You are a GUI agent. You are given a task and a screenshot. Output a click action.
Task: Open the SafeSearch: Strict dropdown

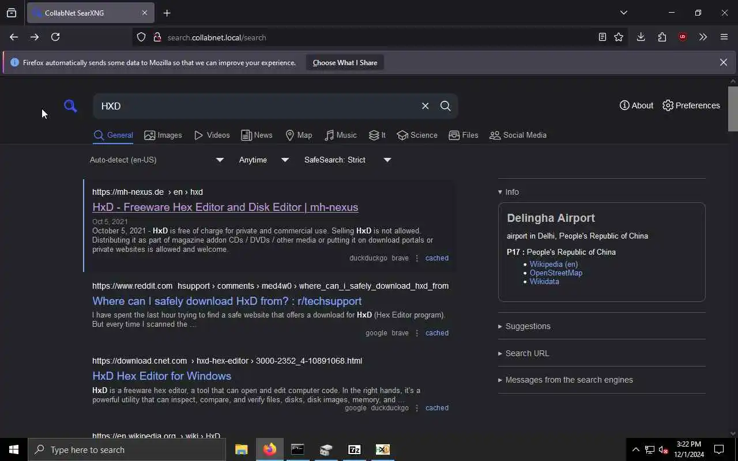pyautogui.click(x=347, y=160)
